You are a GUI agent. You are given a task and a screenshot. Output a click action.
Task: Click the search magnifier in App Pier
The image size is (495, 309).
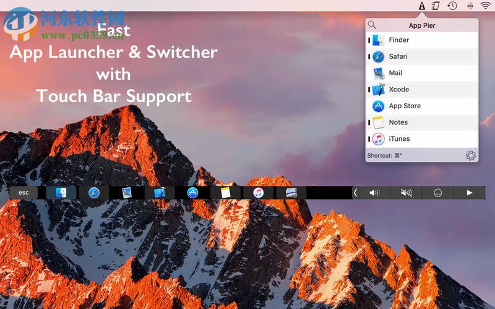click(372, 25)
